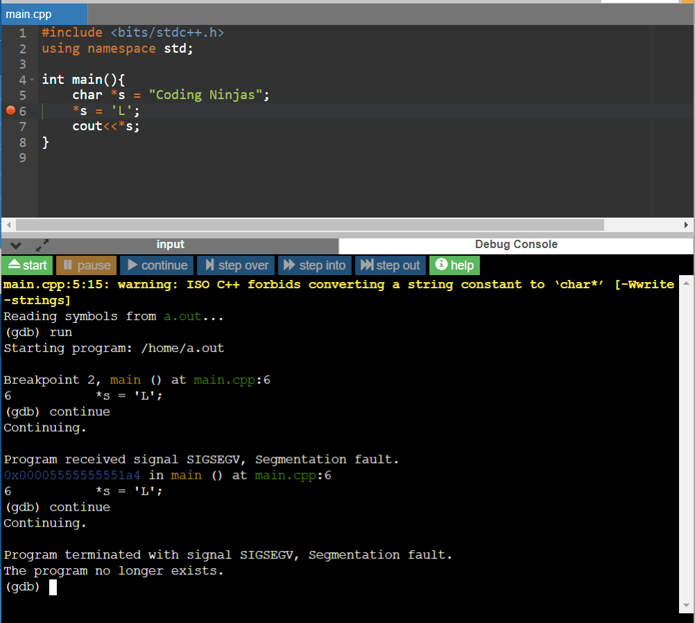Open the Debug Console tab
Screen dimensions: 695x623
[x=515, y=245]
